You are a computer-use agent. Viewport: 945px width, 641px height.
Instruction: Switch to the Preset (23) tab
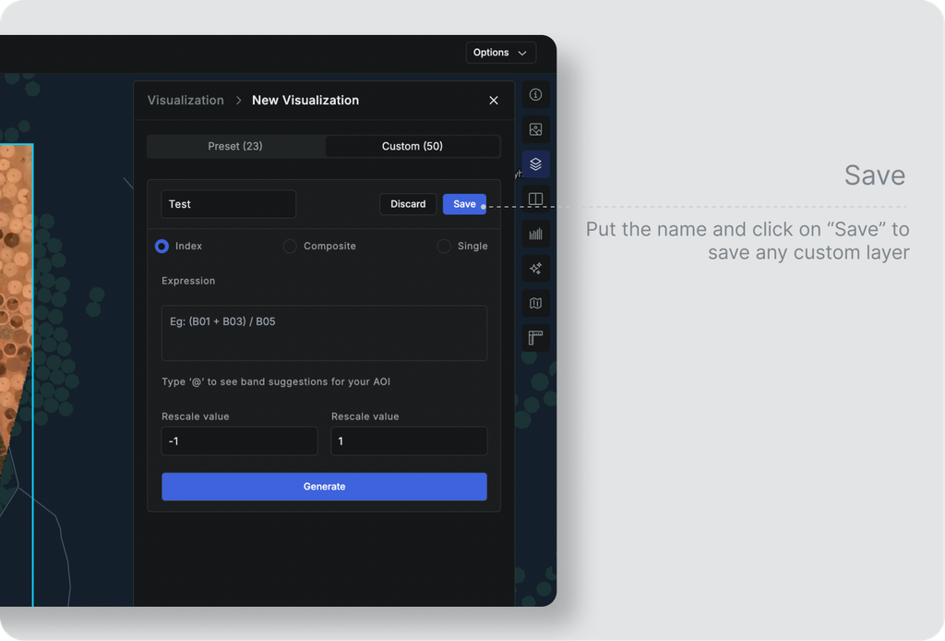(235, 146)
